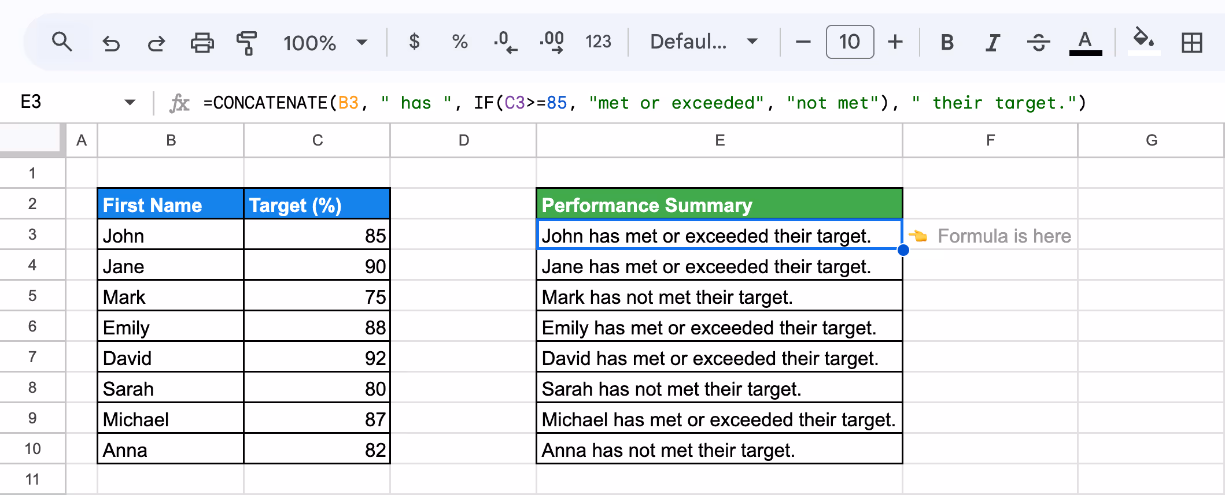The image size is (1225, 495).
Task: Increase font size with plus button
Action: (x=895, y=42)
